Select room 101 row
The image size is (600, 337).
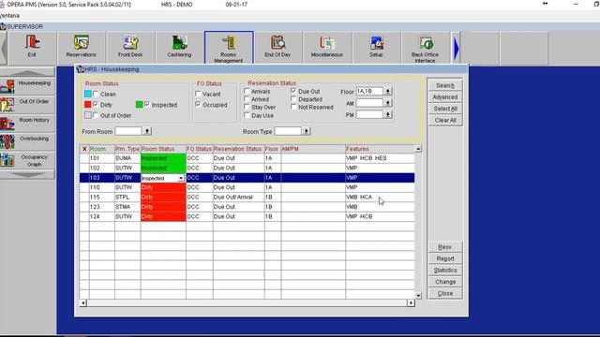click(247, 158)
